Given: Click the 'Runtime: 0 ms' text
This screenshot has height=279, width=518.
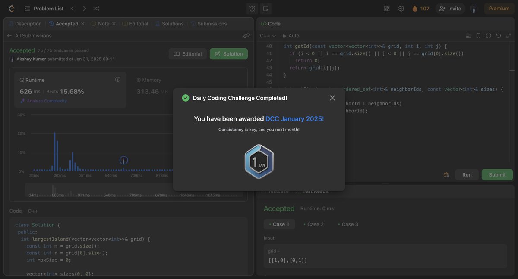Looking at the screenshot, I should (x=317, y=208).
